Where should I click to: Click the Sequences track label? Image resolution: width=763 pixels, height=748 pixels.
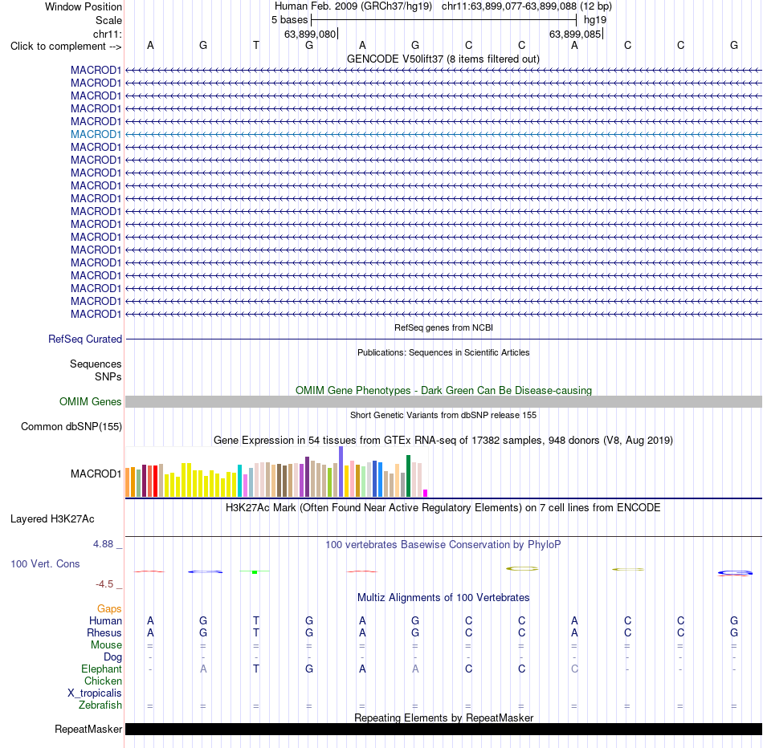96,364
